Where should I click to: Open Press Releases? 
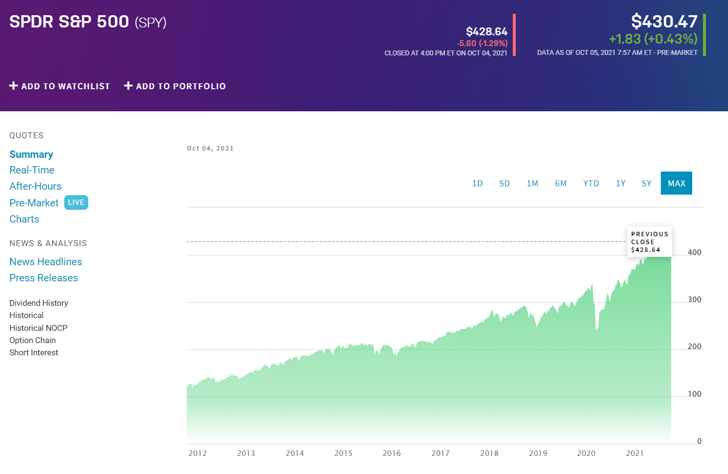coord(44,278)
